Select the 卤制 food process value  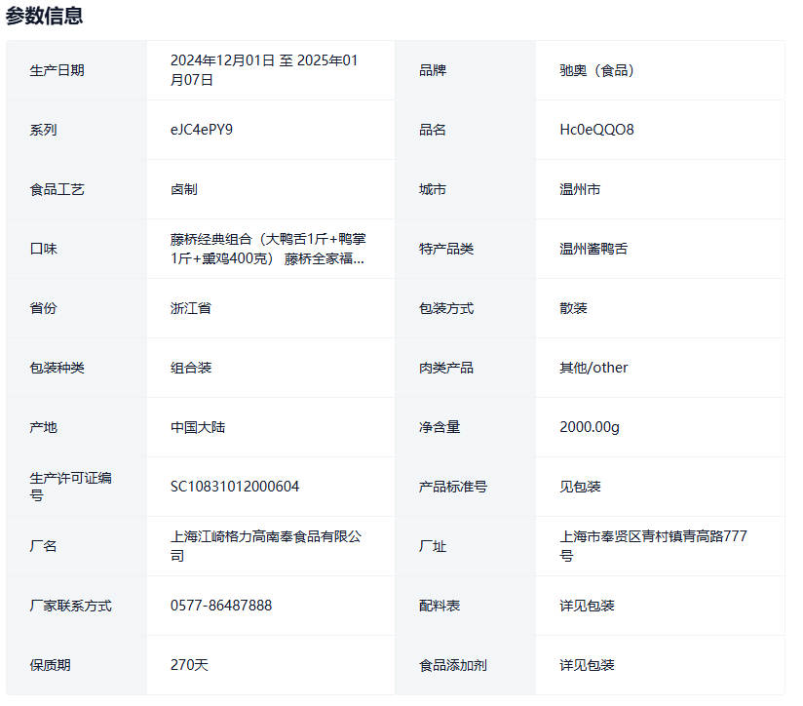(184, 189)
